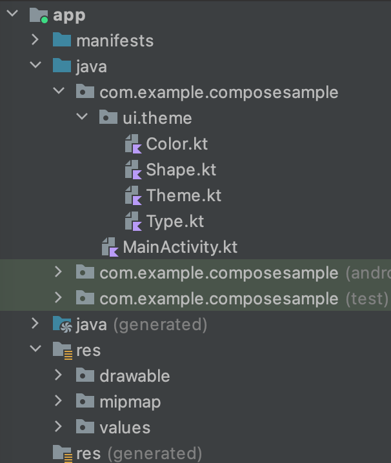Click the values folder icon

[85, 427]
